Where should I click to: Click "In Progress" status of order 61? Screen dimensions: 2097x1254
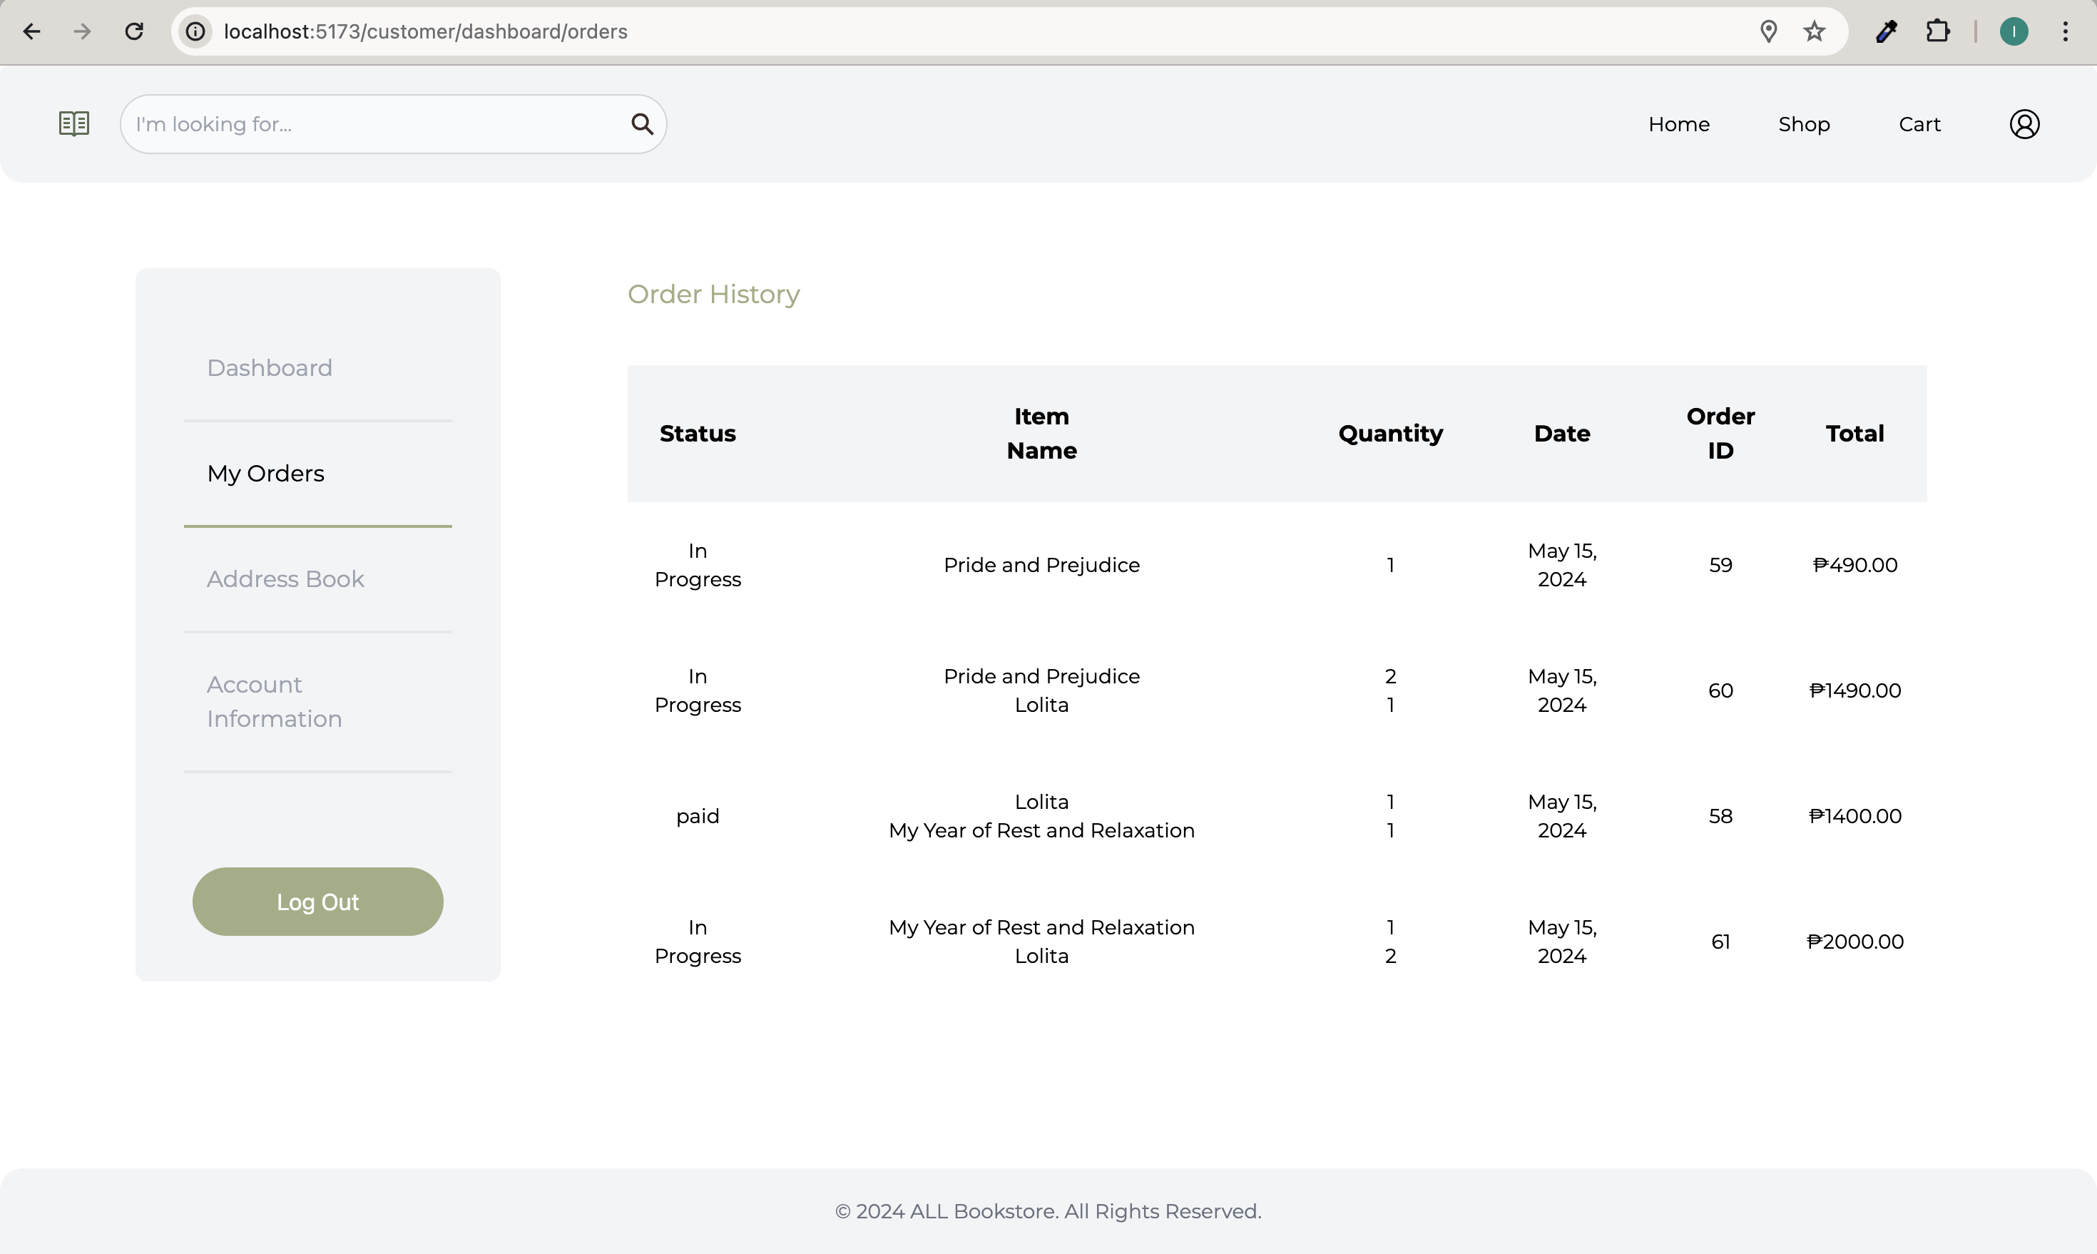698,942
